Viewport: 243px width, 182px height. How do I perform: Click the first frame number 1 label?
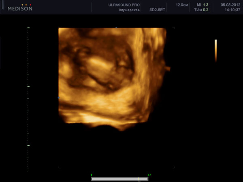(x=92, y=175)
